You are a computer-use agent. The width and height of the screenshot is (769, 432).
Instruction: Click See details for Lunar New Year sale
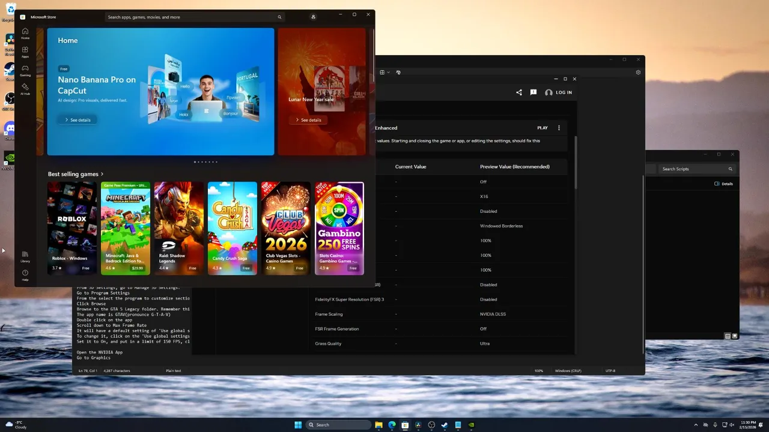(309, 120)
